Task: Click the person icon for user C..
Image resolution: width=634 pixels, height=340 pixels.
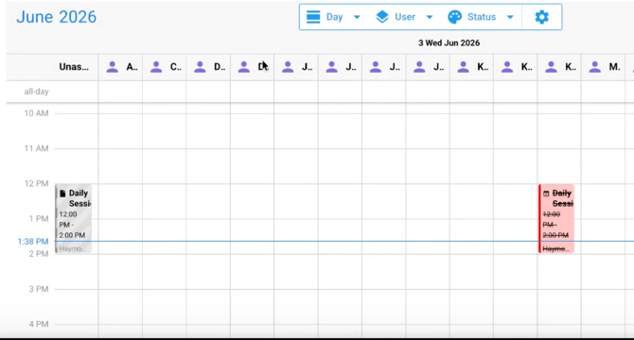Action: [x=156, y=67]
